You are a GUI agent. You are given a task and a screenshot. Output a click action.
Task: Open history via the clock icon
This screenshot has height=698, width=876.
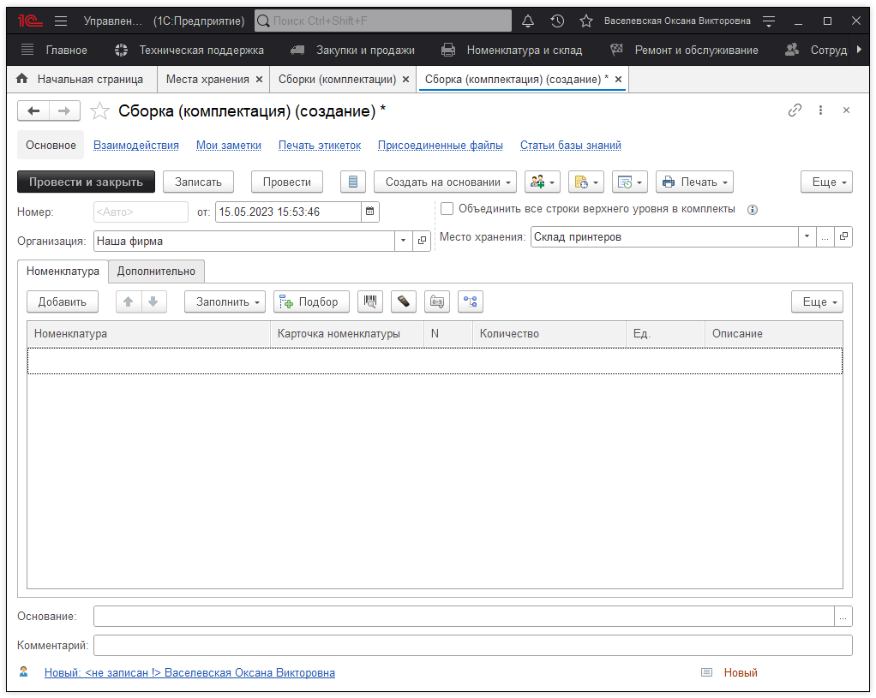click(x=557, y=21)
